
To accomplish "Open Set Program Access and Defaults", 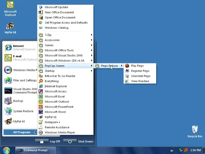I will click(x=66, y=23).
